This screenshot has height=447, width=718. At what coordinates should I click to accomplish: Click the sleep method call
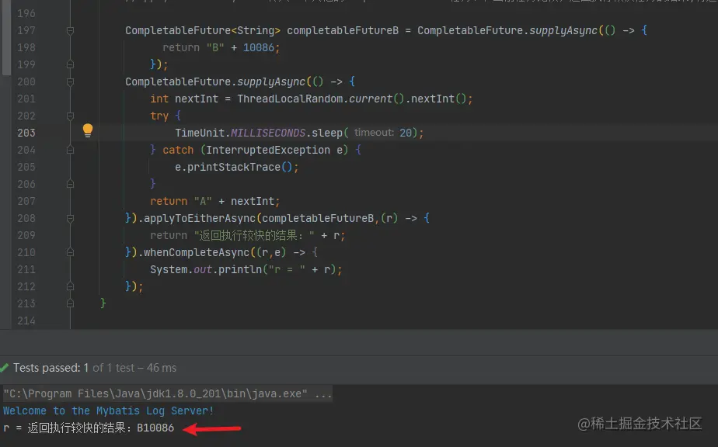(x=327, y=133)
